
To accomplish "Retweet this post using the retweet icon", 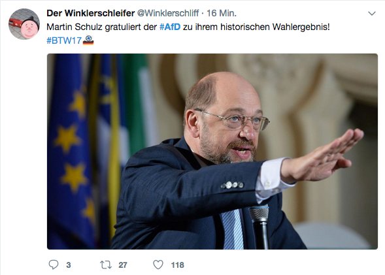I will [x=106, y=265].
